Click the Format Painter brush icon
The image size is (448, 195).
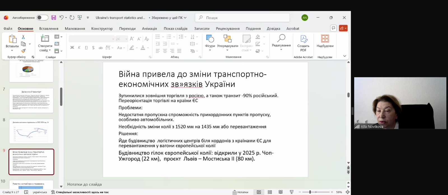coord(24,51)
